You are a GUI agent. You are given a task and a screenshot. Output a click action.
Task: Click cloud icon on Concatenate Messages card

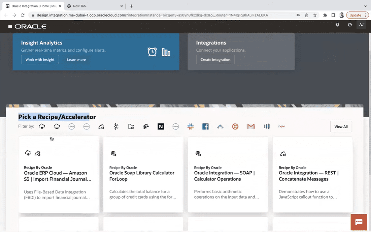tap(283, 154)
